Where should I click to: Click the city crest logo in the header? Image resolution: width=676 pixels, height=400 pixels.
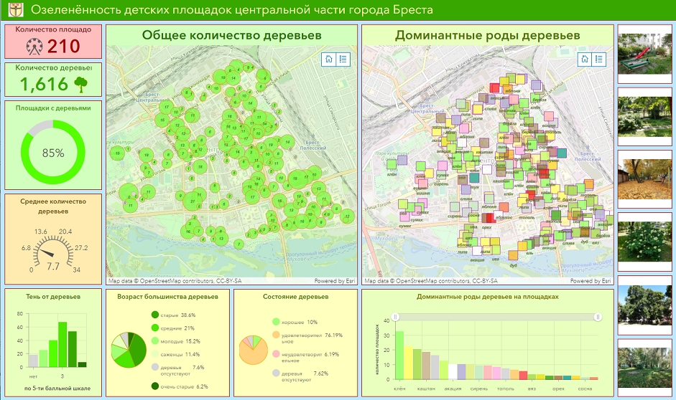pyautogui.click(x=16, y=10)
